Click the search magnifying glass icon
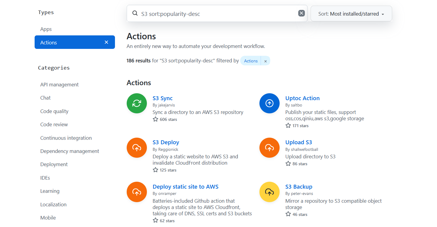437x227 pixels. click(135, 13)
